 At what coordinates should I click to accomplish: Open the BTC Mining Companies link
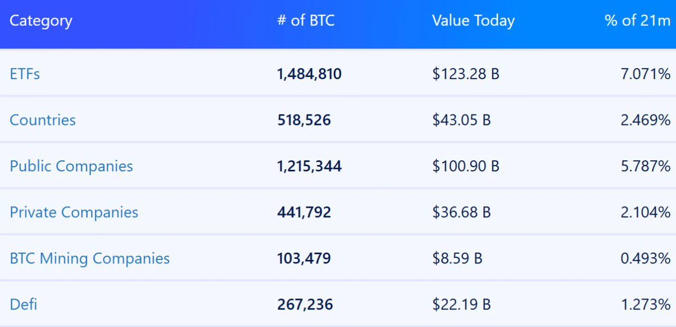(x=90, y=258)
